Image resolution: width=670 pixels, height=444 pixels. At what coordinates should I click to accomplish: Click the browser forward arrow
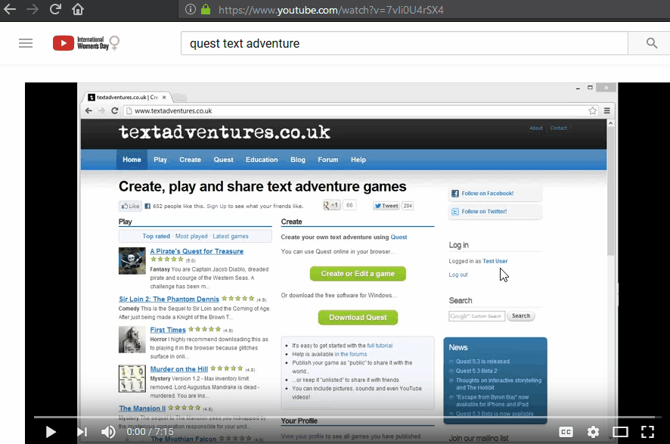click(32, 9)
